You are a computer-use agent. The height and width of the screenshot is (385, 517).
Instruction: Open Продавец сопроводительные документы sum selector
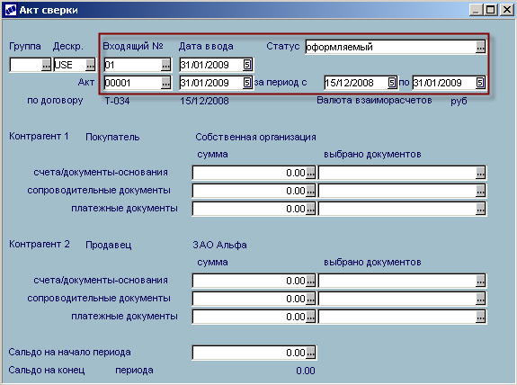pos(310,299)
